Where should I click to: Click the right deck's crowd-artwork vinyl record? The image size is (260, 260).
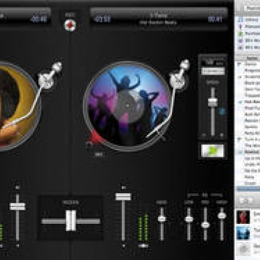(127, 106)
